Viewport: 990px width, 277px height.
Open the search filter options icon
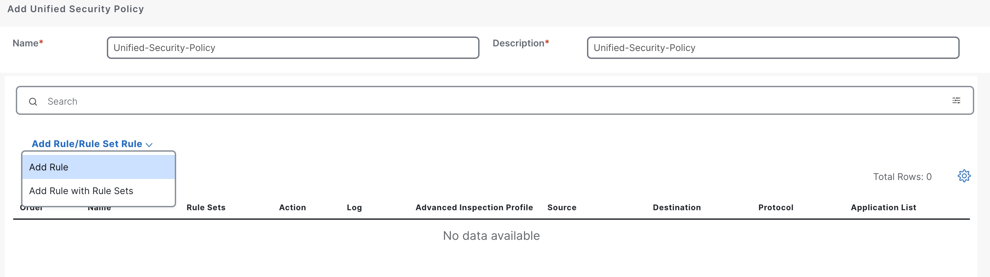click(x=956, y=101)
